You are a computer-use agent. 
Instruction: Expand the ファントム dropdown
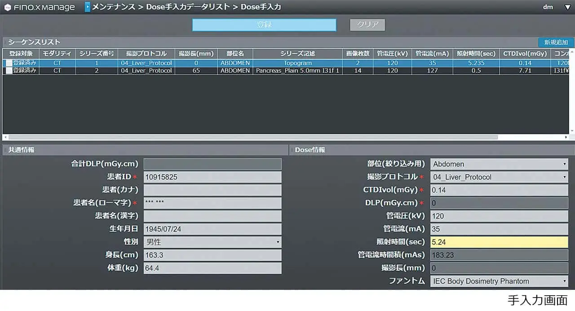(564, 281)
